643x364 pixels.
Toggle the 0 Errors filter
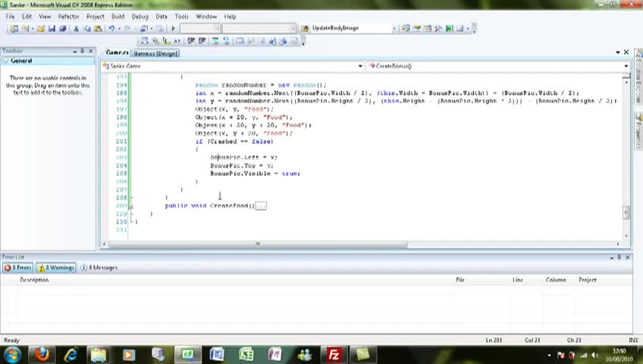[17, 268]
